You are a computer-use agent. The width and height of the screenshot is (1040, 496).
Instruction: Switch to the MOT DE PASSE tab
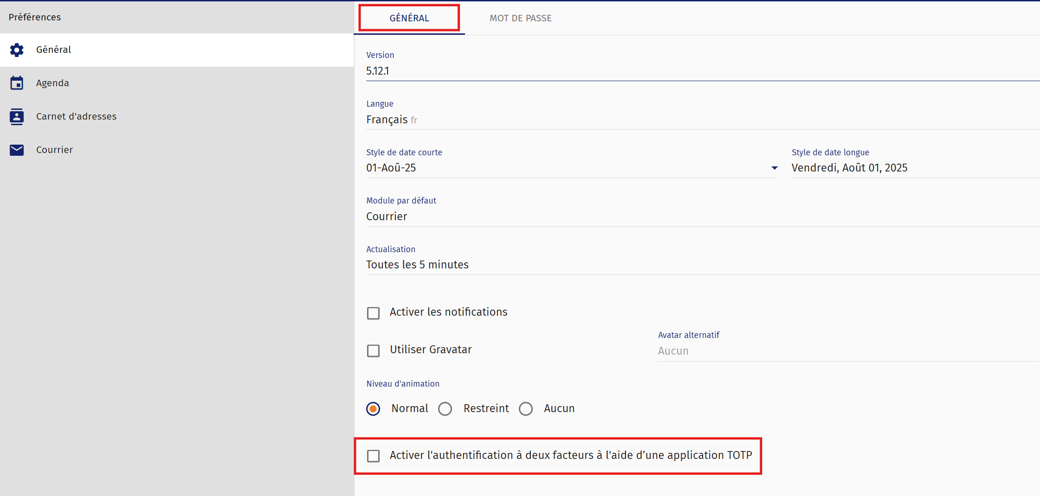(520, 18)
